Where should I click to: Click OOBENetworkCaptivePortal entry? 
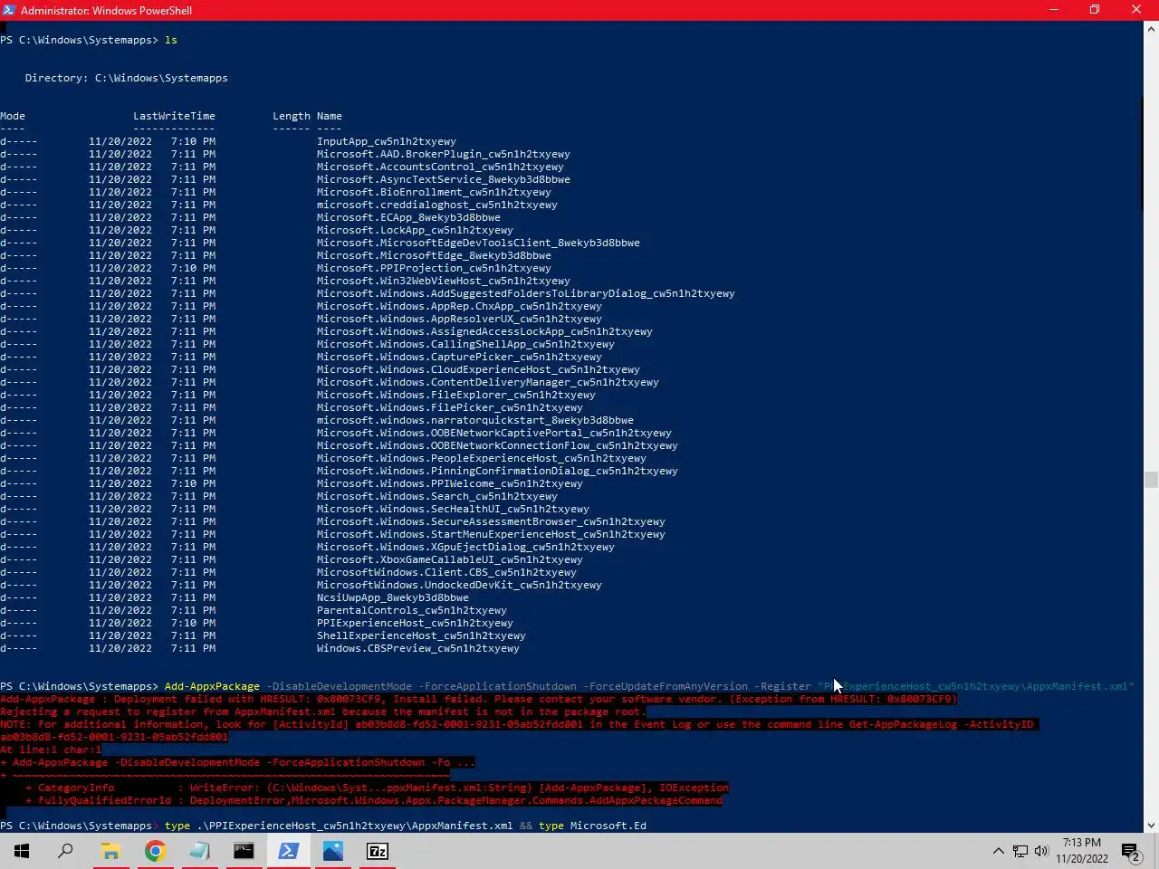(494, 433)
